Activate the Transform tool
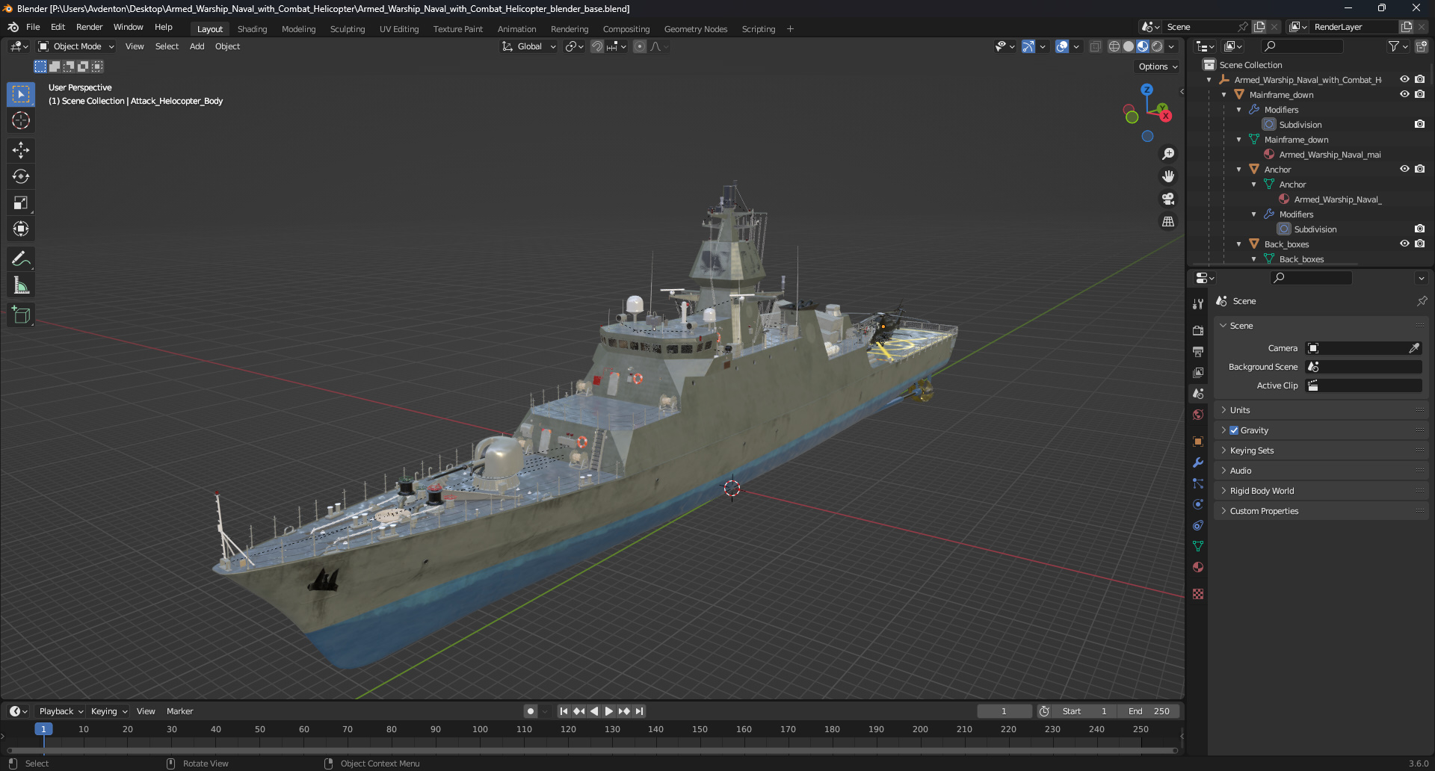Image resolution: width=1435 pixels, height=771 pixels. point(21,229)
